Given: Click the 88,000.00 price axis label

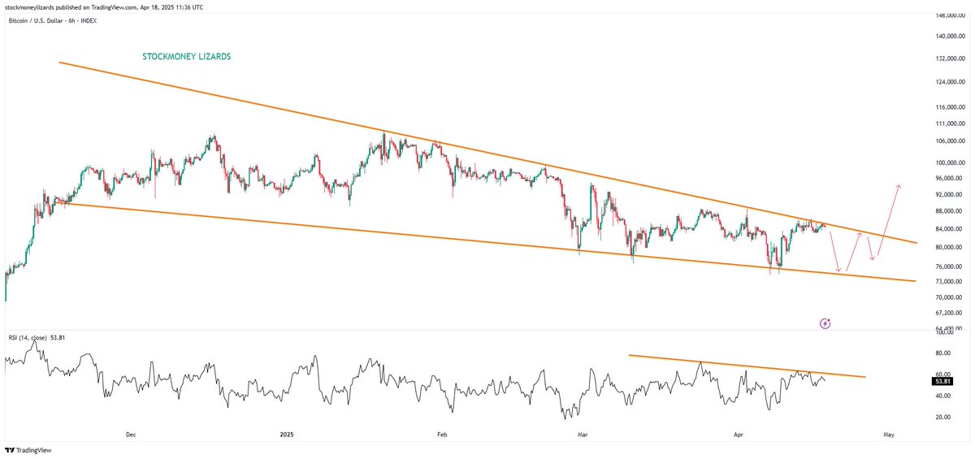Looking at the screenshot, I should point(949,212).
